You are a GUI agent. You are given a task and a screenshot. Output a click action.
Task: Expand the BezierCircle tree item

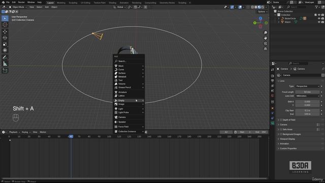click(279, 18)
